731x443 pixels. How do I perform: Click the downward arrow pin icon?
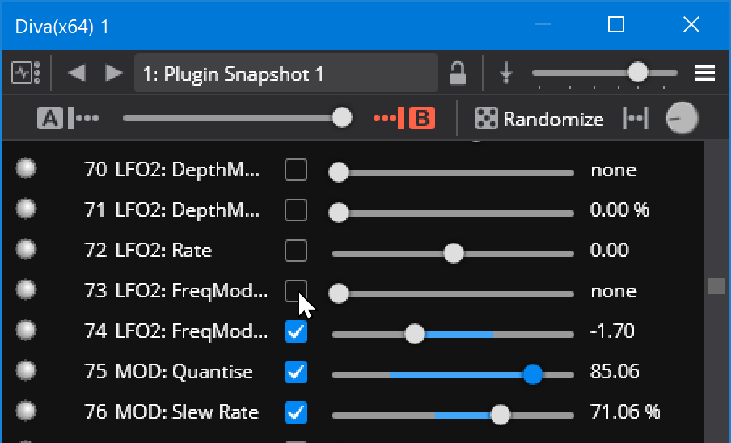pos(506,74)
